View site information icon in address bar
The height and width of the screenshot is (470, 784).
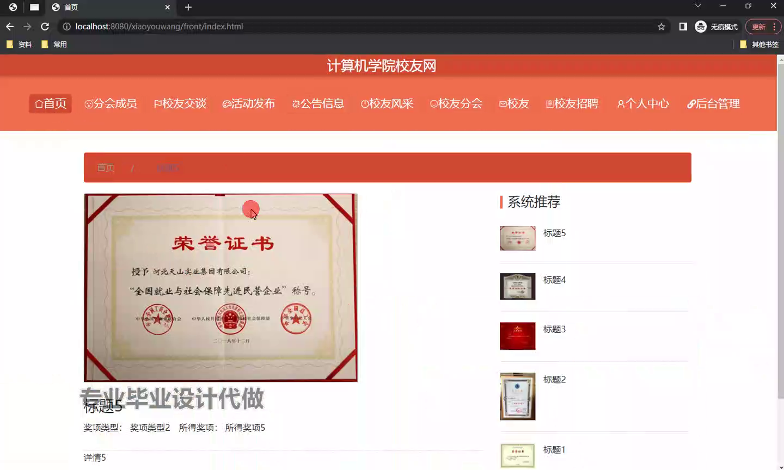click(x=66, y=27)
